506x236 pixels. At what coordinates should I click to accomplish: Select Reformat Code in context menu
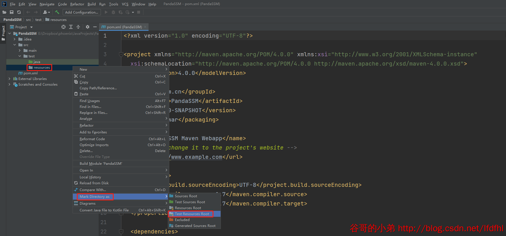click(x=121, y=139)
